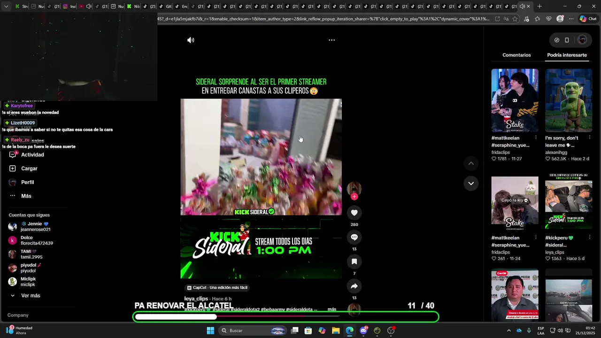Open Microsoft Store from taskbar
This screenshot has height=338, width=601.
tap(308, 330)
